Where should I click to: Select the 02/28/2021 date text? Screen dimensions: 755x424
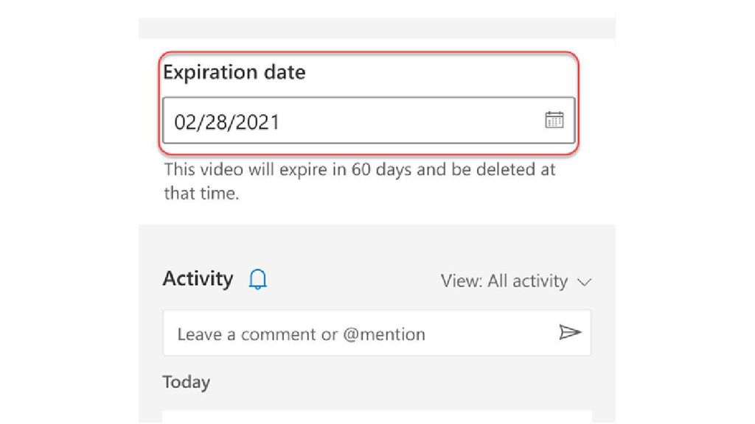[226, 121]
